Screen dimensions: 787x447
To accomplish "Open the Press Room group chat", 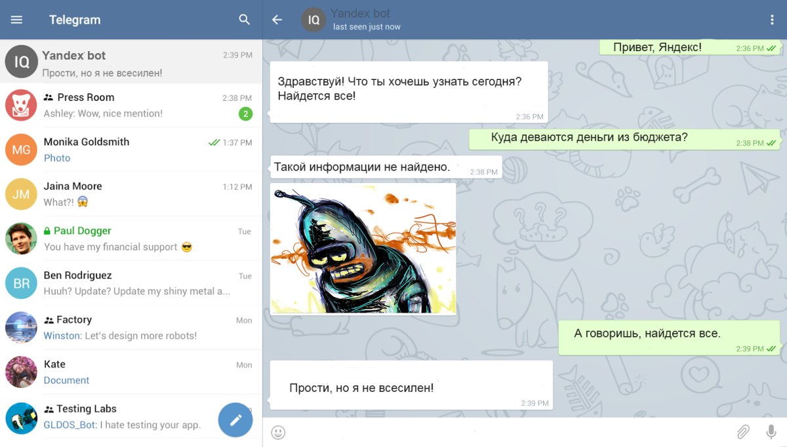I will (131, 105).
